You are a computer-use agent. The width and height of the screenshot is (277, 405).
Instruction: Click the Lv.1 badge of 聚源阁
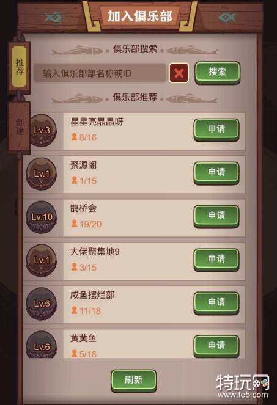tap(42, 173)
